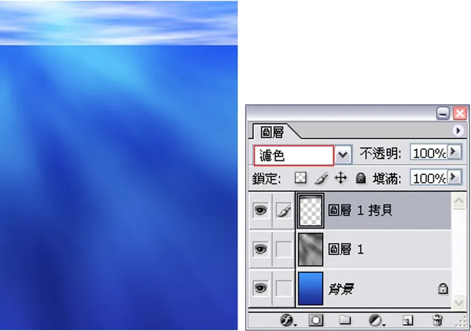Lock all with the padlock icon
Image resolution: width=471 pixels, height=331 pixels.
tap(360, 178)
